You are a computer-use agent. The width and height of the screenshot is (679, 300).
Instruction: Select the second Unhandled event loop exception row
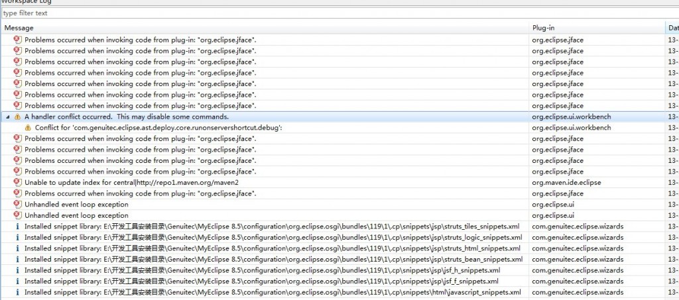76,215
